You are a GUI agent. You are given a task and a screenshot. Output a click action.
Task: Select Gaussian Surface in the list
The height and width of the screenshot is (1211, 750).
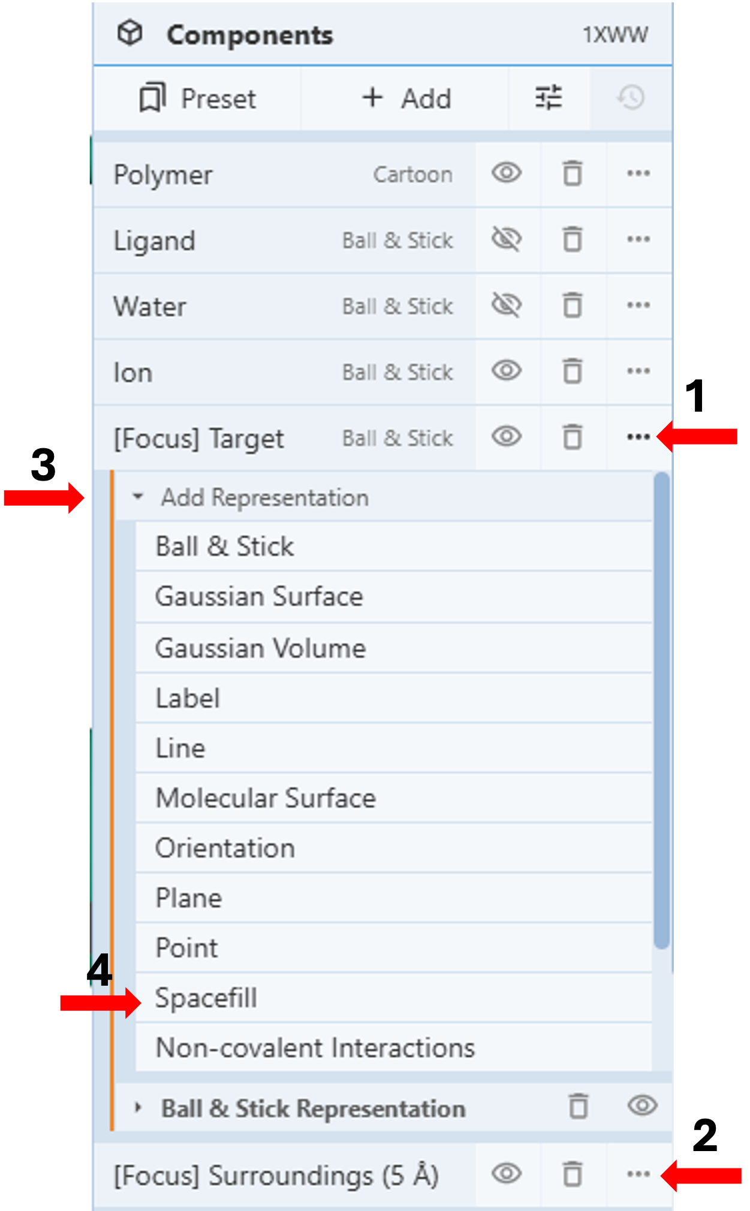259,597
